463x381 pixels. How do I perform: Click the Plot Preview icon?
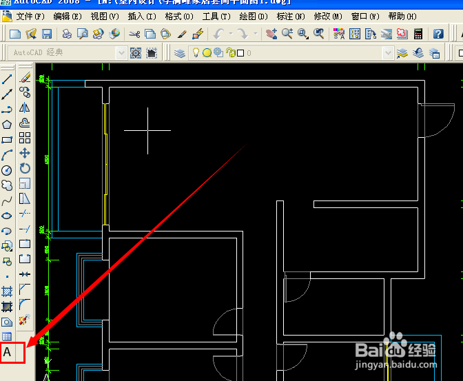(83, 34)
